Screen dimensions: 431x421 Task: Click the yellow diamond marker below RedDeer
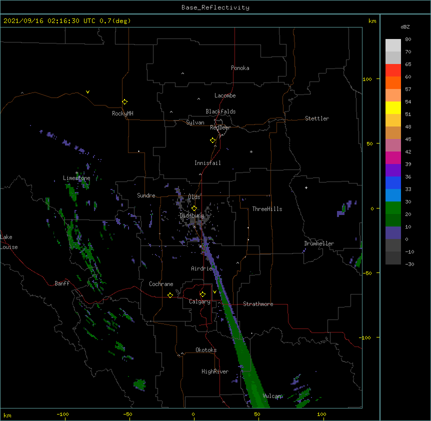213,140
